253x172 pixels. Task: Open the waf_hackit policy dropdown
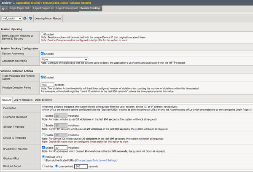pos(11,19)
